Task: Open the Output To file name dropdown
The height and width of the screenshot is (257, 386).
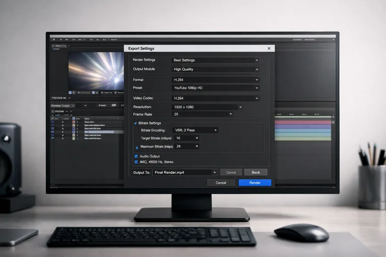Action: click(x=215, y=172)
